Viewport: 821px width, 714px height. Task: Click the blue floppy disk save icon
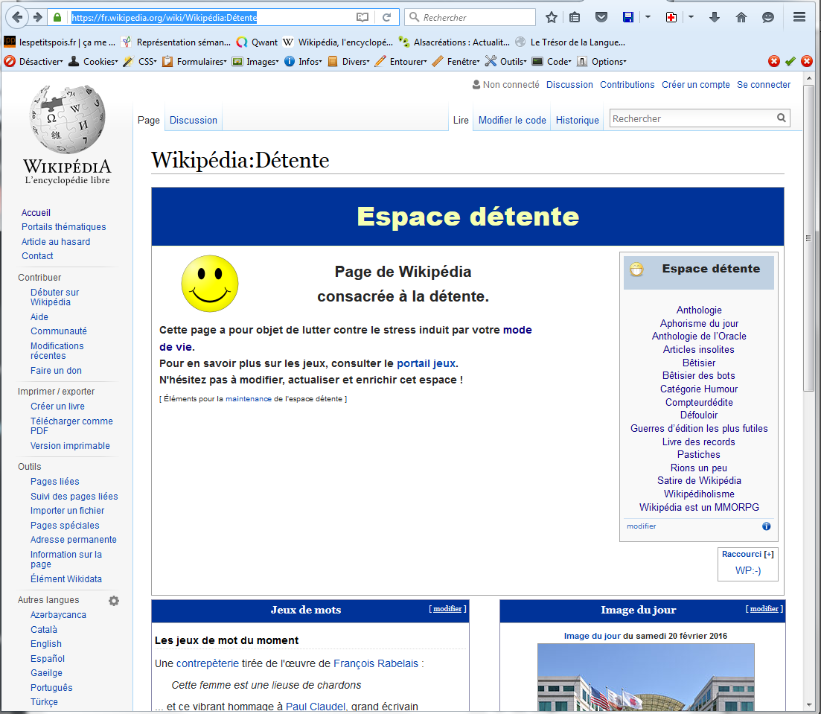coord(628,17)
